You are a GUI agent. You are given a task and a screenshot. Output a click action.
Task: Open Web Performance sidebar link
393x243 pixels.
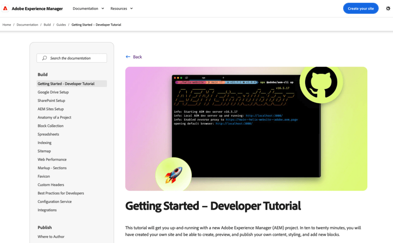(52, 160)
